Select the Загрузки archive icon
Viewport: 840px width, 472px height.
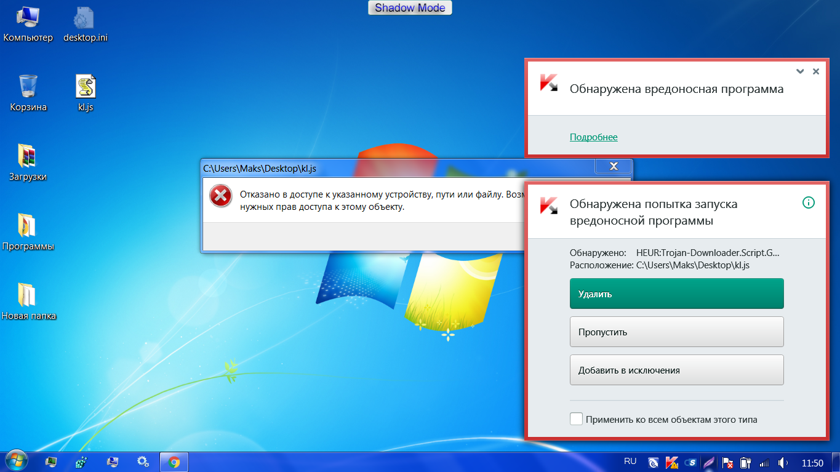click(28, 163)
